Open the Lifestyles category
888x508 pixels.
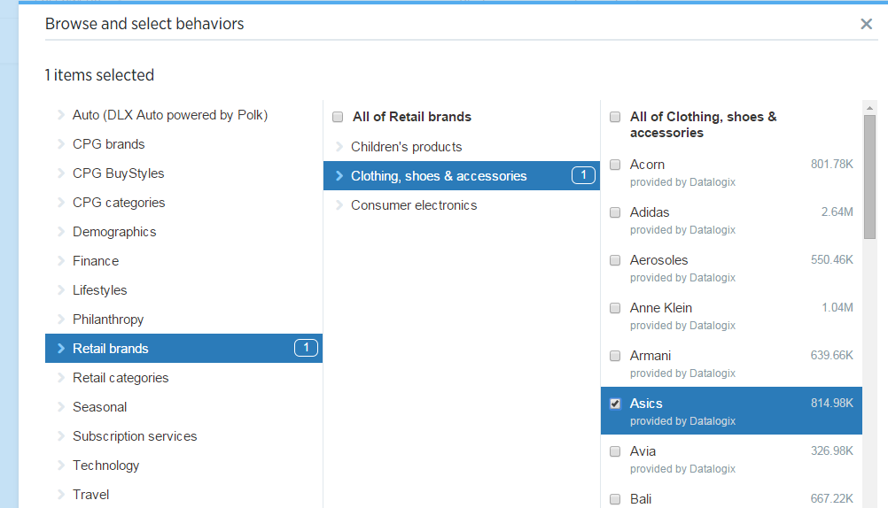tap(99, 290)
